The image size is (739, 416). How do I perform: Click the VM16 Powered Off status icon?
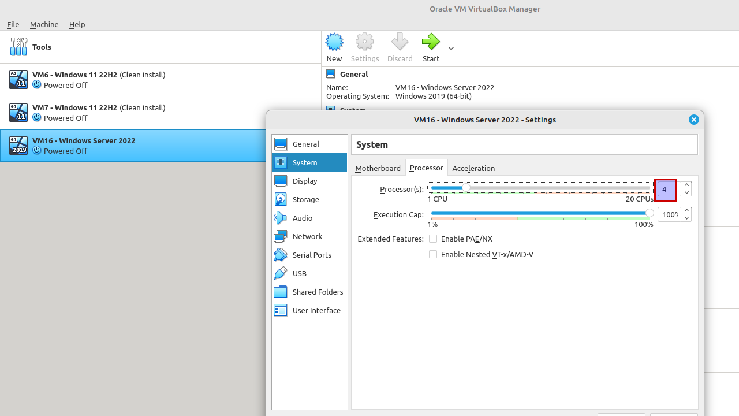[x=37, y=150]
